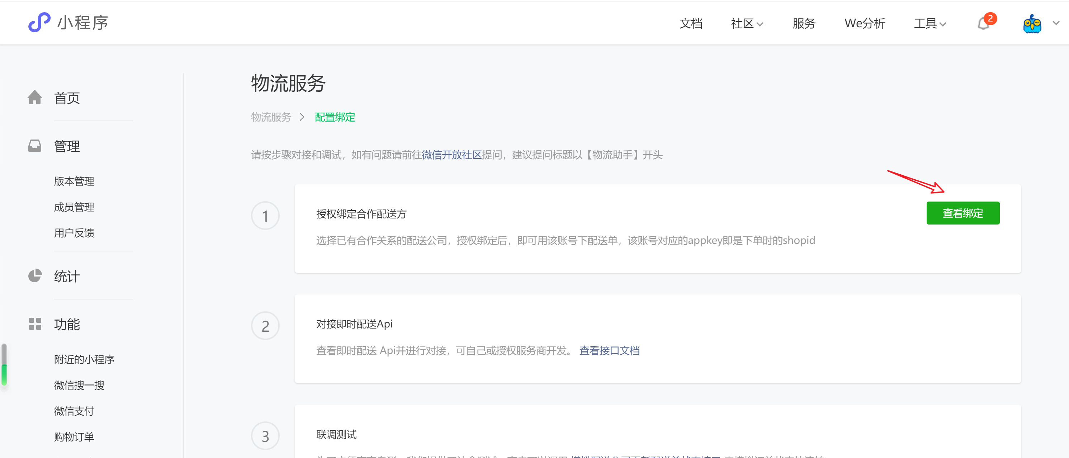The image size is (1069, 458).
Task: Click the home icon beside 首页
Action: coord(35,98)
